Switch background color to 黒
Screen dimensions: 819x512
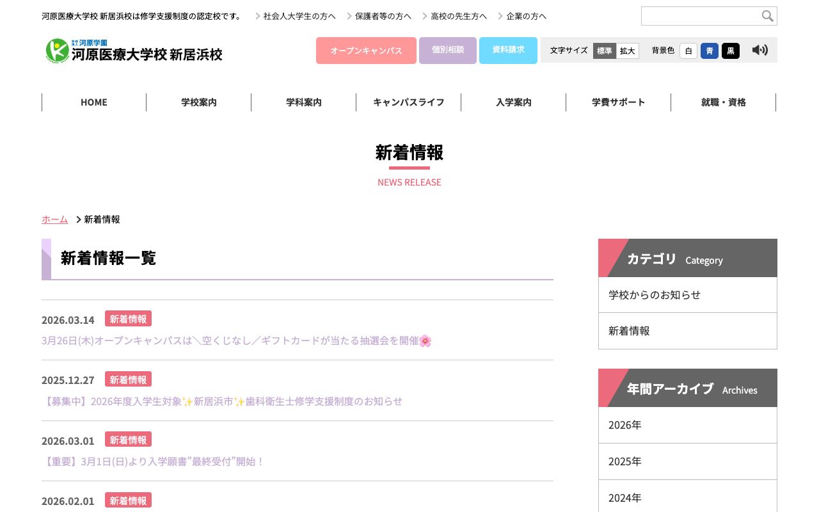730,51
